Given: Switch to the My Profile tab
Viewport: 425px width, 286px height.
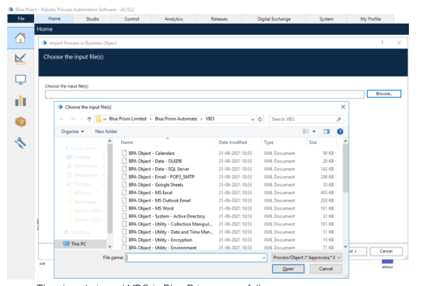Looking at the screenshot, I should click(x=370, y=19).
